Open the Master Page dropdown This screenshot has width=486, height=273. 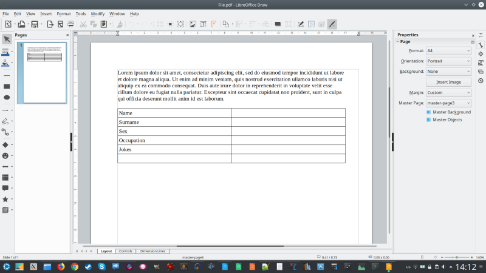point(448,103)
